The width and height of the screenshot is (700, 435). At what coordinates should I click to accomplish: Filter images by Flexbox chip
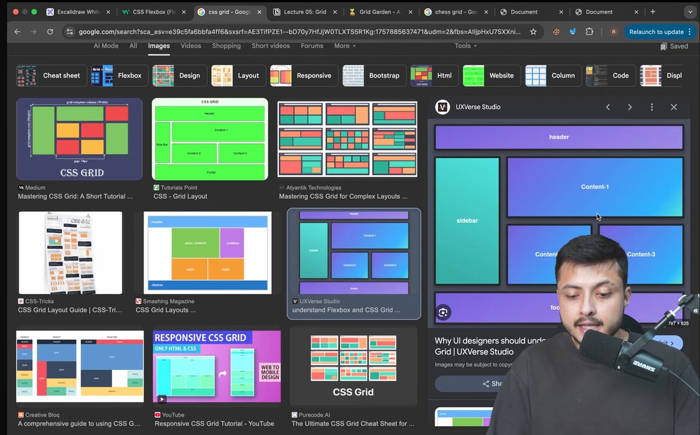point(119,76)
